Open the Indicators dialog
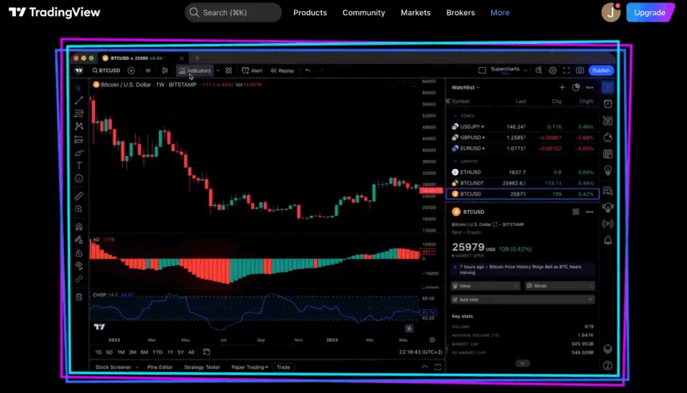687x393 pixels. pos(195,70)
